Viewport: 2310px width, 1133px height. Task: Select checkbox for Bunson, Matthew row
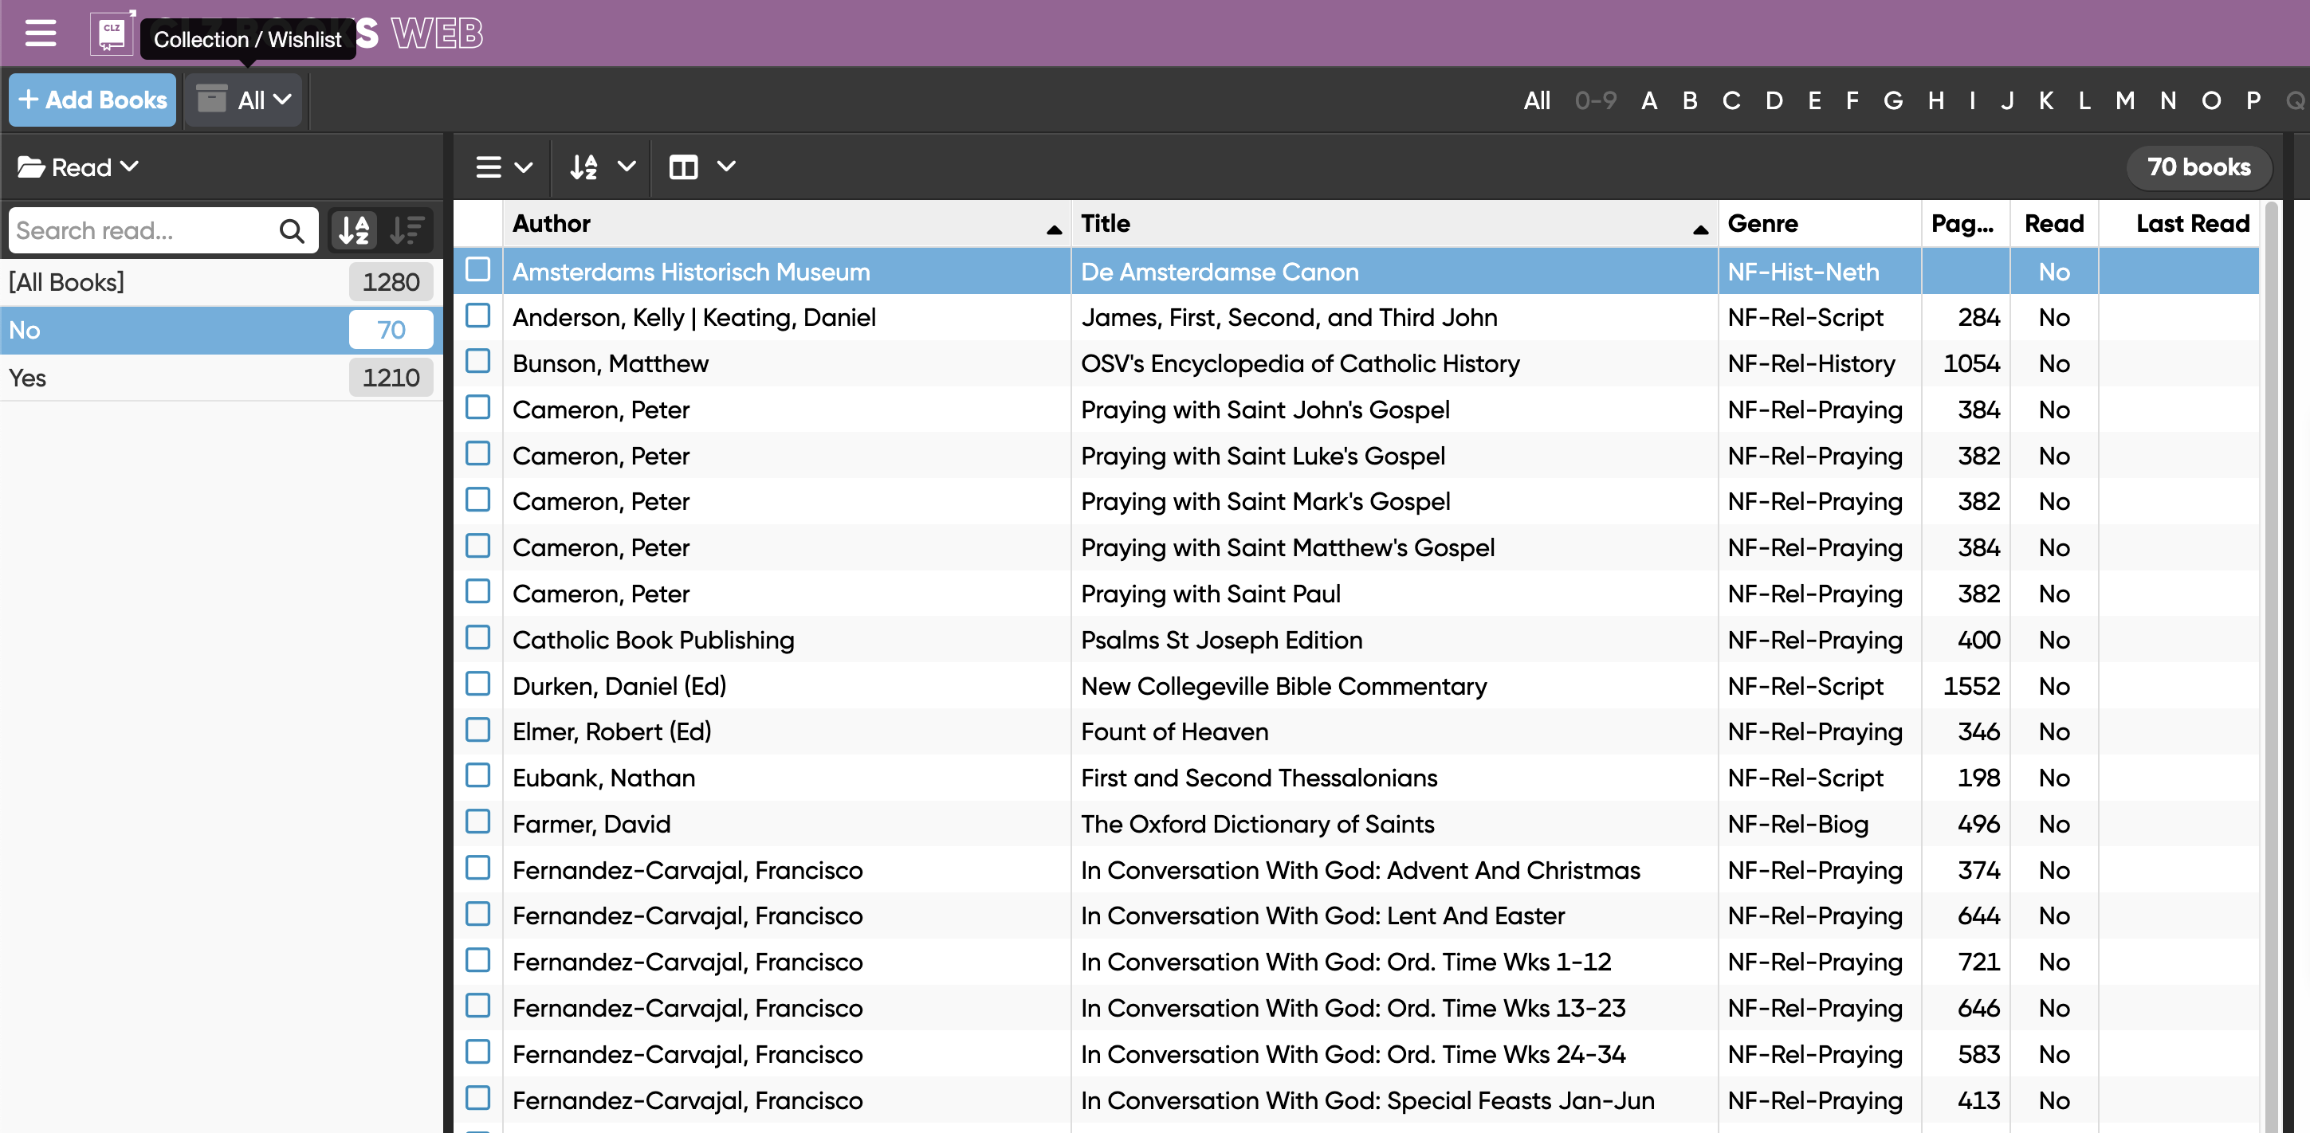(x=478, y=362)
